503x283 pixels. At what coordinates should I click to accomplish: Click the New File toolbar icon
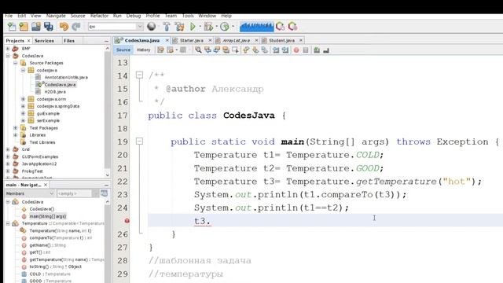pos(12,27)
